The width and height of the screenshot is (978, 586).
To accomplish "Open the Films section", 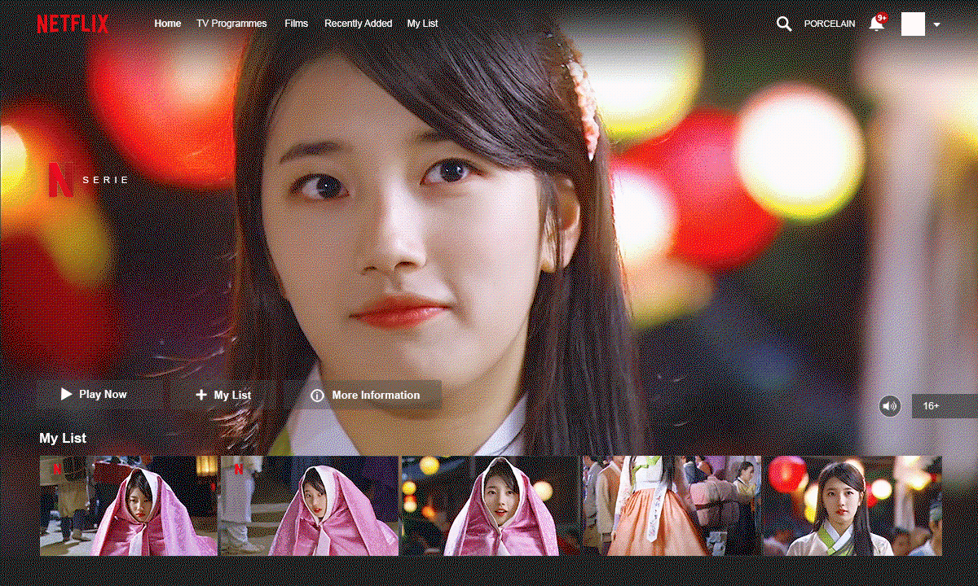I will [x=297, y=24].
